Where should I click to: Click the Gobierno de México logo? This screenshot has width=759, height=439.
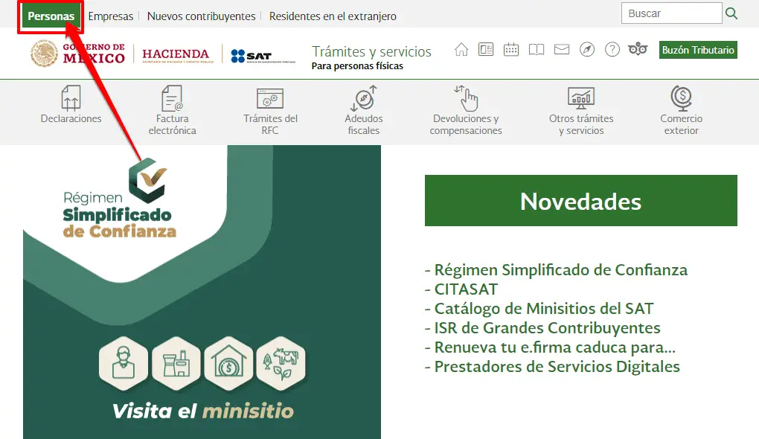click(77, 54)
